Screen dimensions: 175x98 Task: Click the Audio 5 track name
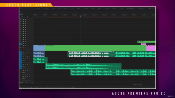pyautogui.click(x=24, y=78)
